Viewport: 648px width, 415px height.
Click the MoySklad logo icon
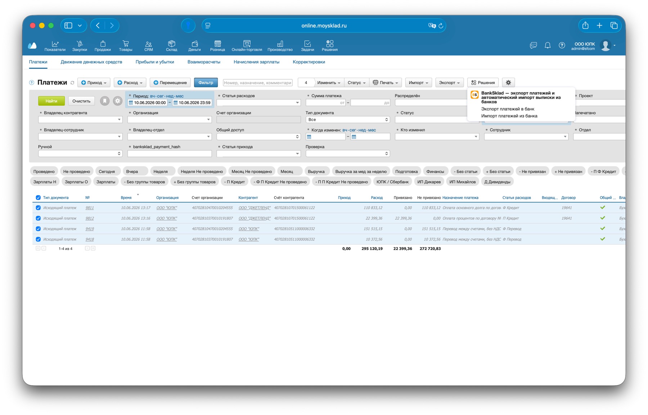coord(32,45)
